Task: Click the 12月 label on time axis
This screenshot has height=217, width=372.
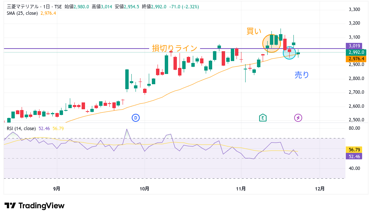Action: (320, 188)
